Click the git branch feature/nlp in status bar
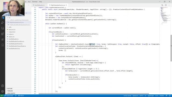This screenshot has height=97, width=172. 9,96
